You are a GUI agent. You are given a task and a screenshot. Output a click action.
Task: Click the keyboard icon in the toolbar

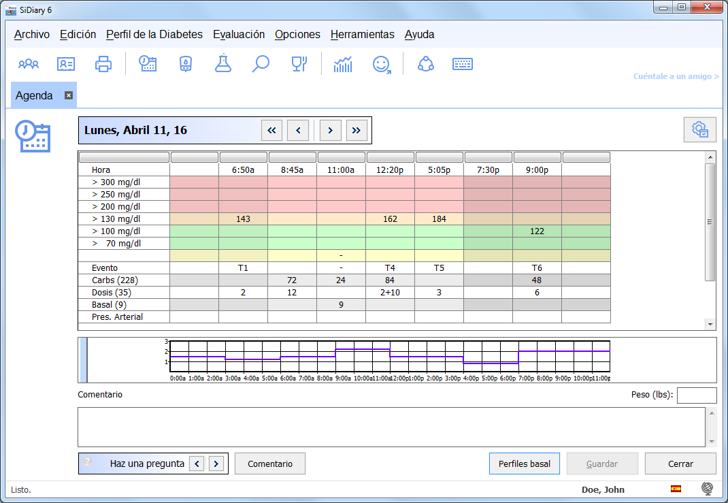[463, 65]
